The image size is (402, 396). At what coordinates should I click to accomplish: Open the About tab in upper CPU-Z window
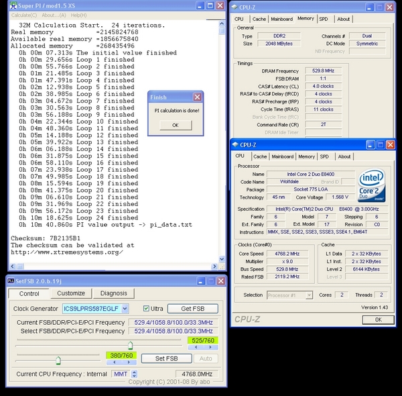(343, 19)
